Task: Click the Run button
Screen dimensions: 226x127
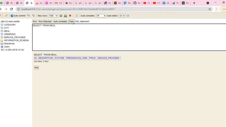Action: click(35, 22)
